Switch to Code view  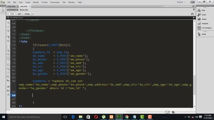click(12, 14)
